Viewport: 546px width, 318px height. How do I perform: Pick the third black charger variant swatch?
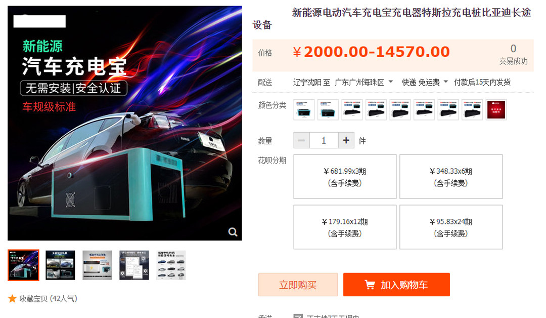[x=400, y=109]
